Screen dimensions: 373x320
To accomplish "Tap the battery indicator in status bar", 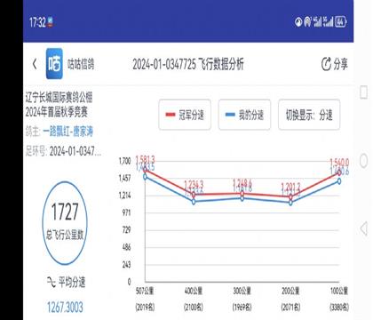I will [341, 21].
